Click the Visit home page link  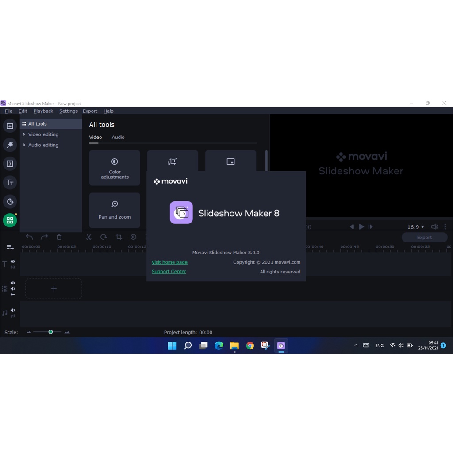169,262
